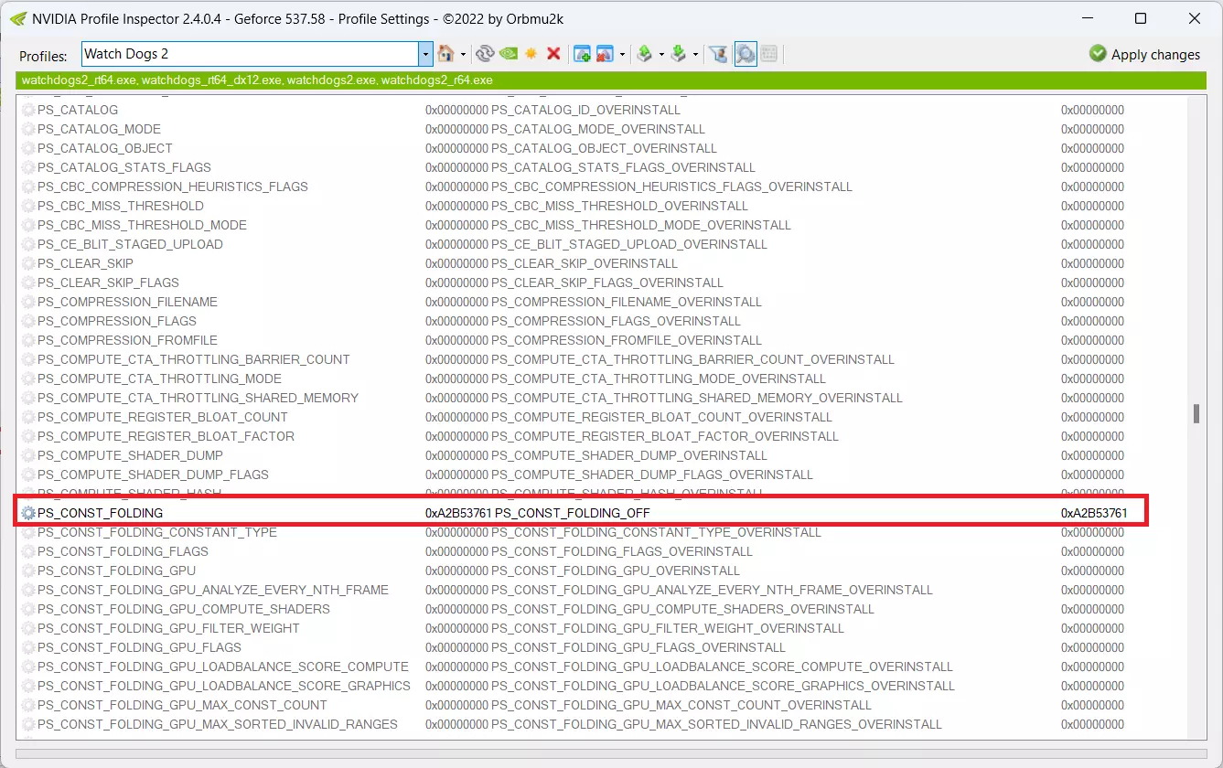This screenshot has height=768, width=1223.
Task: Click the Apply changes button
Action: click(x=1144, y=54)
